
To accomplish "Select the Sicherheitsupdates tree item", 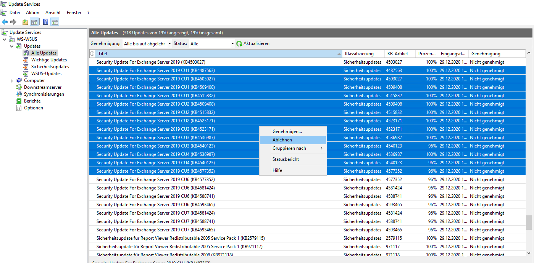I will tap(50, 67).
